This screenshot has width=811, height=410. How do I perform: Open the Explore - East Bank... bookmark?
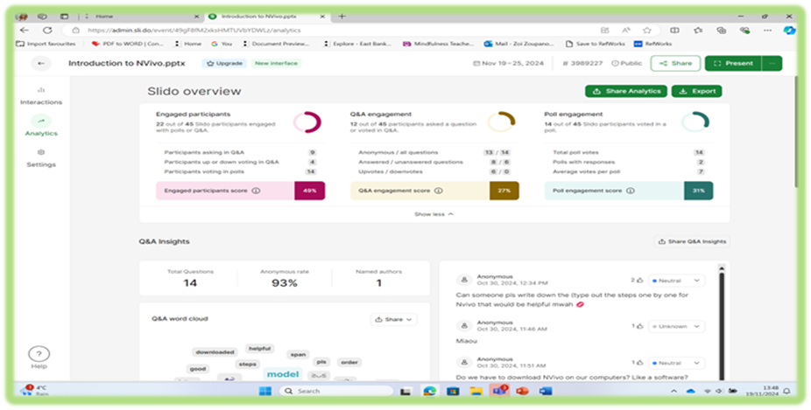click(x=358, y=44)
